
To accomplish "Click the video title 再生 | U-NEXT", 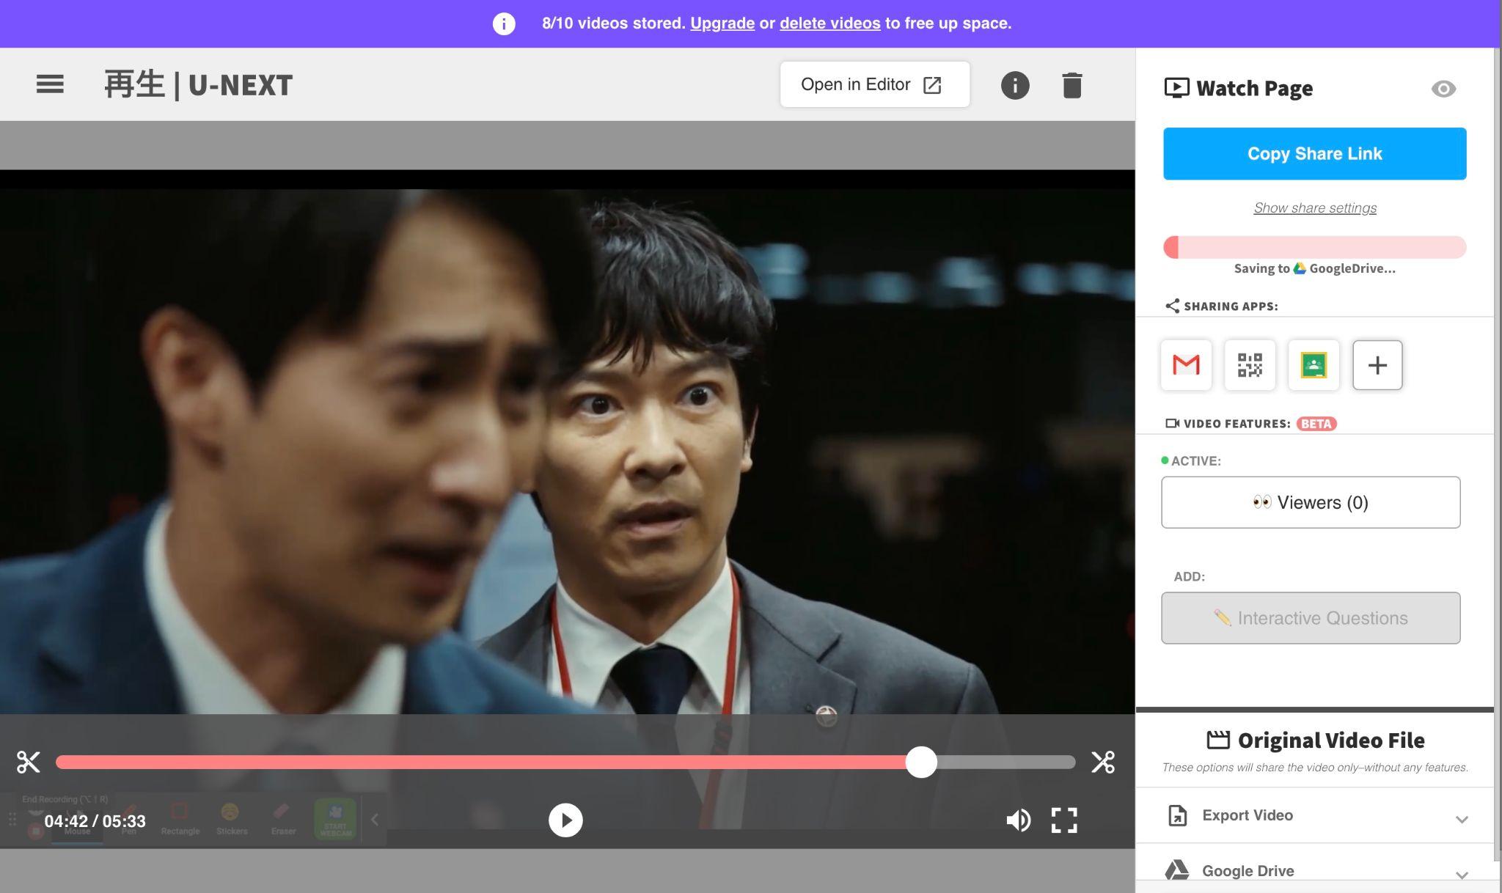I will (x=198, y=84).
